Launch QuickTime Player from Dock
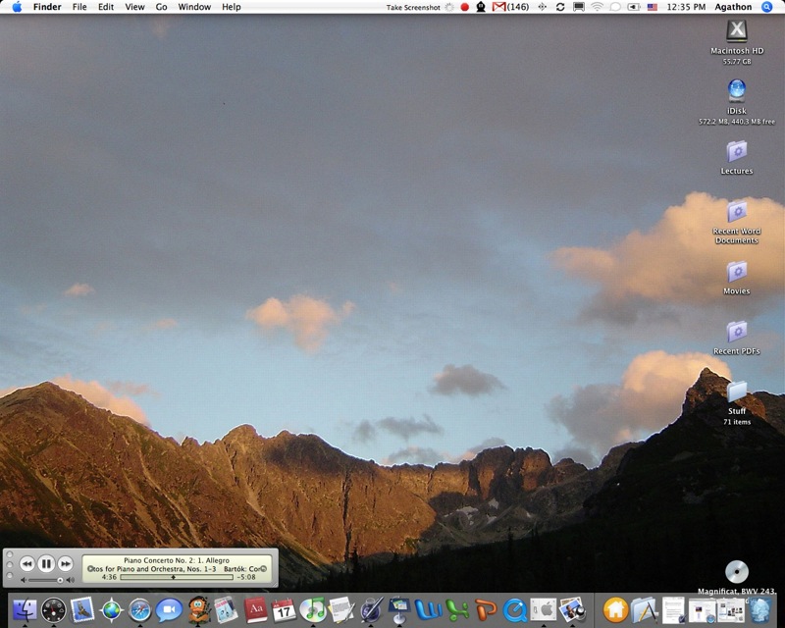785x628 pixels. pyautogui.click(x=514, y=609)
